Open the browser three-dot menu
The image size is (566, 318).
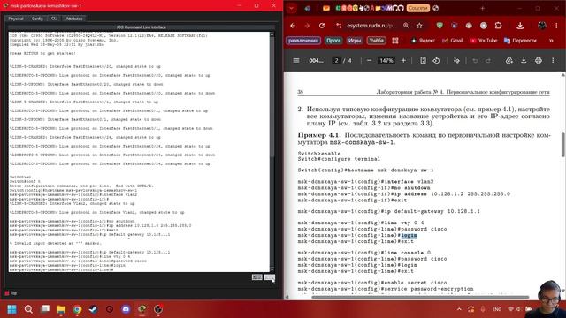[556, 26]
